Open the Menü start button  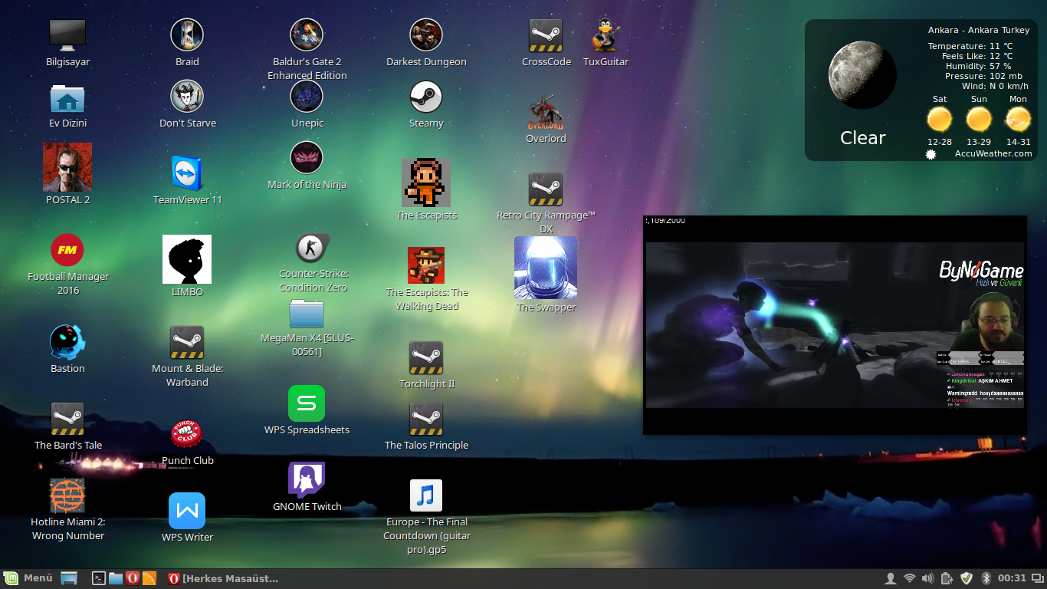coord(28,578)
